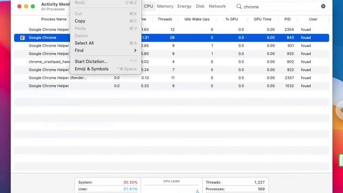Select Google Chrome Helper (Renderer) row
The width and height of the screenshot is (343, 193).
pos(171,78)
